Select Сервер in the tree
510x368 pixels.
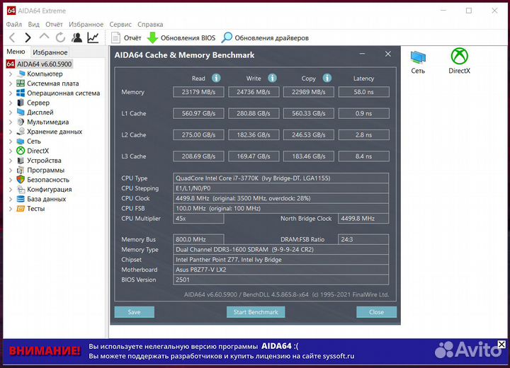38,103
